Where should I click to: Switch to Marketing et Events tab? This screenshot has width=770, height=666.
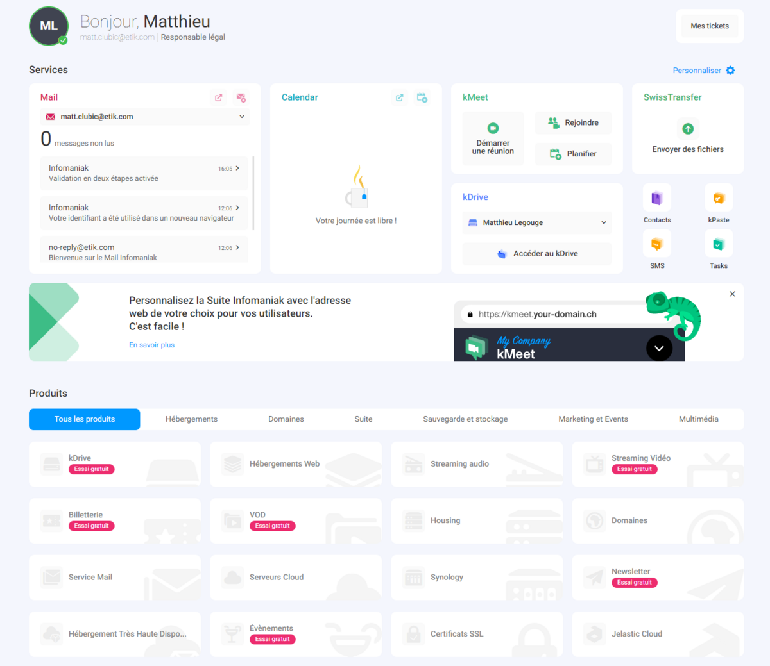click(x=593, y=419)
